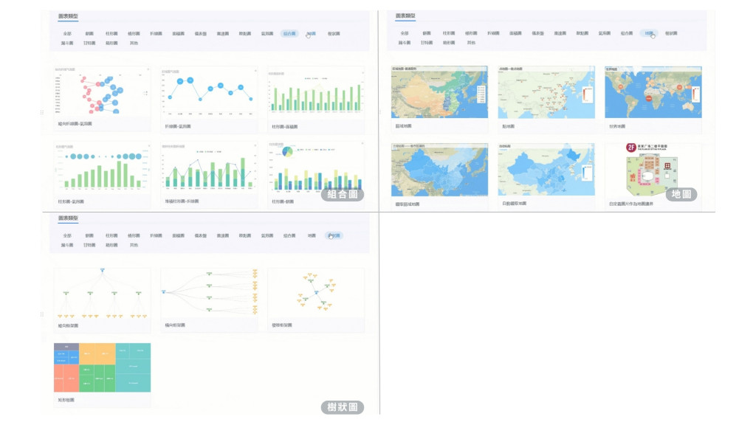This screenshot has height=425, width=756.
Task: Click the highlighted 組合圖 tab in the combination-chart panel
Action: 289,34
